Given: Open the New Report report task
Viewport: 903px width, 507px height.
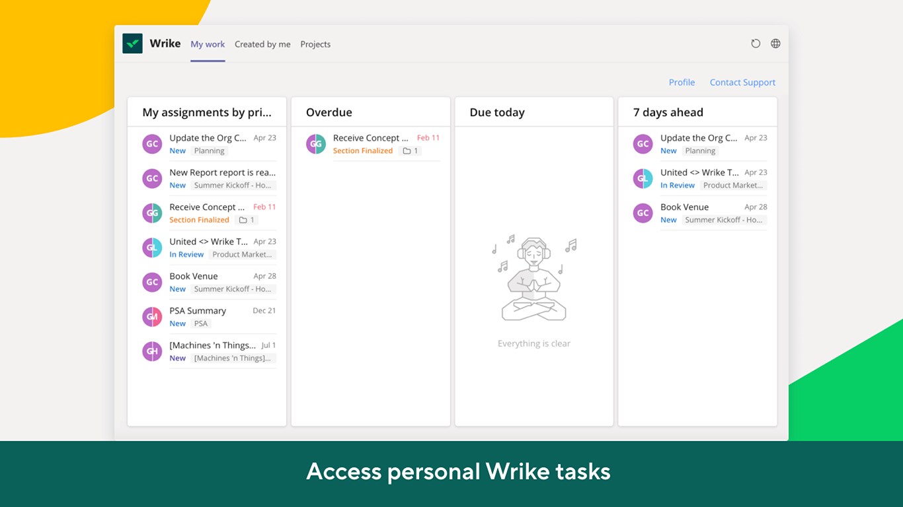Looking at the screenshot, I should point(223,172).
